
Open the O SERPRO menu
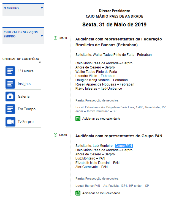(x=11, y=9)
